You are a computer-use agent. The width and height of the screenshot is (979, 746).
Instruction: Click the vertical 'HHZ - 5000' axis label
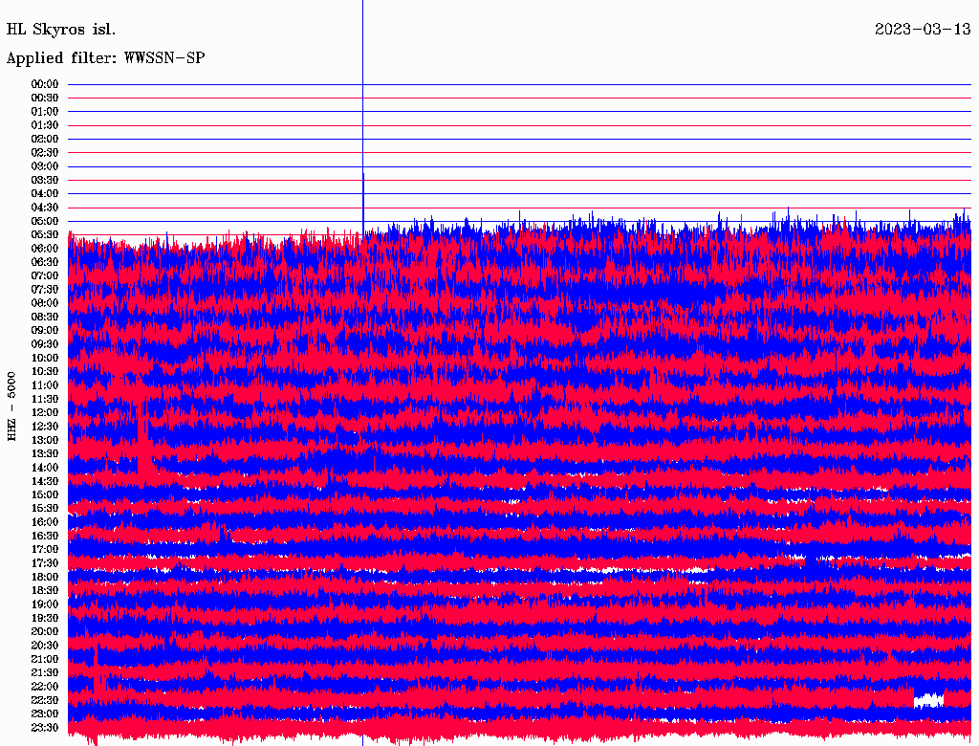[x=11, y=406]
